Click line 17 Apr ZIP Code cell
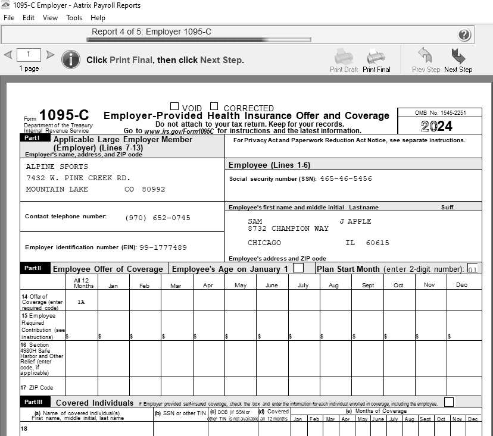This screenshot has height=436, width=493. 209,387
